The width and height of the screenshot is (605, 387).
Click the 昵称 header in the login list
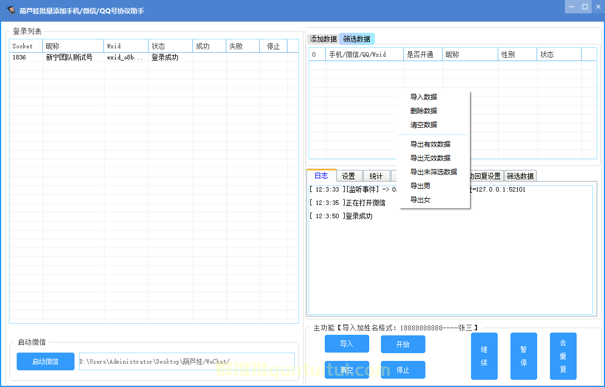coord(73,46)
